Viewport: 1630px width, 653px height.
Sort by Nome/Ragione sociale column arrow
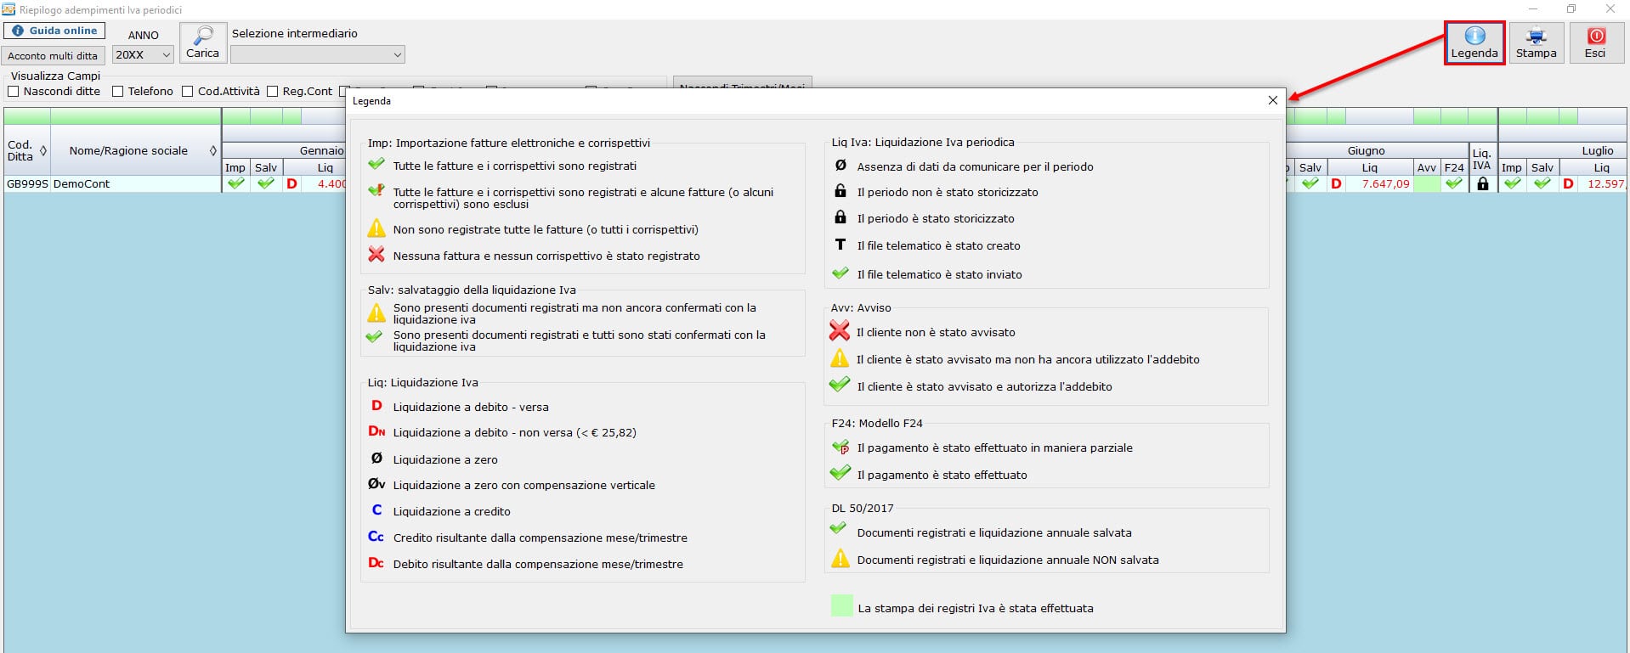coord(212,151)
